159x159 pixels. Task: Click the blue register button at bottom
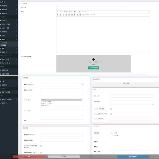pos(133,157)
